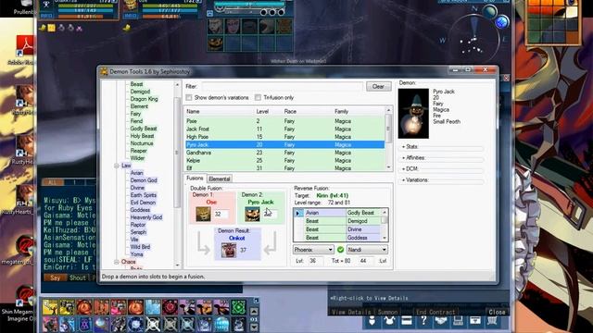
Task: Click the green emblem skill icon in hotbar
Action: click(238, 307)
